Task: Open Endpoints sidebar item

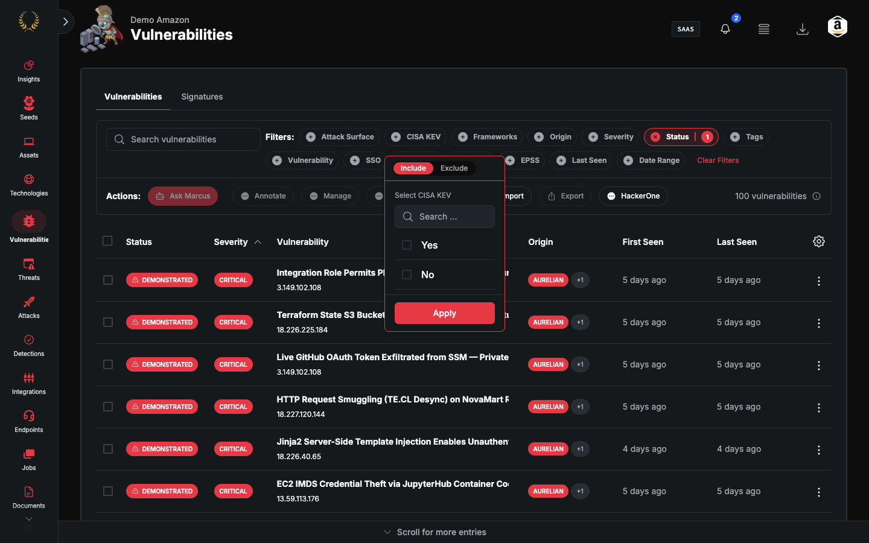Action: 28,422
